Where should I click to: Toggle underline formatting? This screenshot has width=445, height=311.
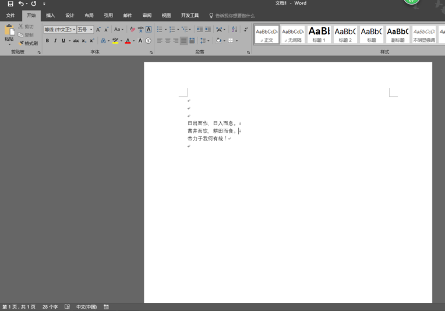coord(63,41)
